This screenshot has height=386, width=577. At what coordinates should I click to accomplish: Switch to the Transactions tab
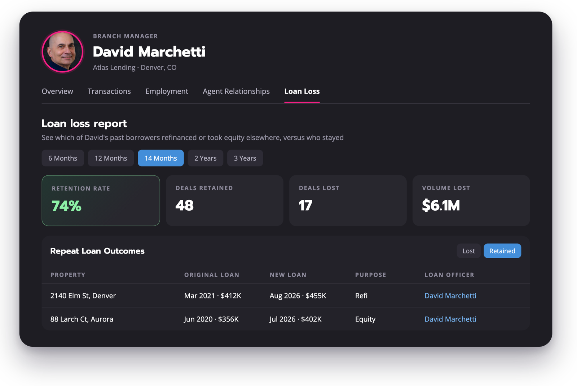pyautogui.click(x=109, y=91)
